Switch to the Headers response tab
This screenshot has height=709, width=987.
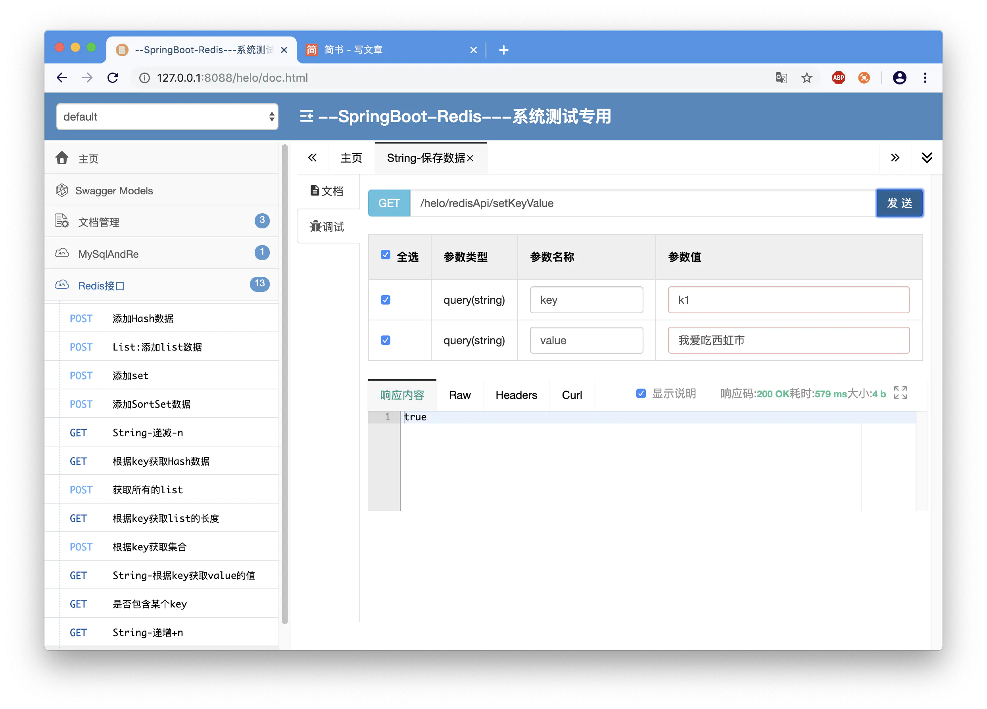(516, 395)
